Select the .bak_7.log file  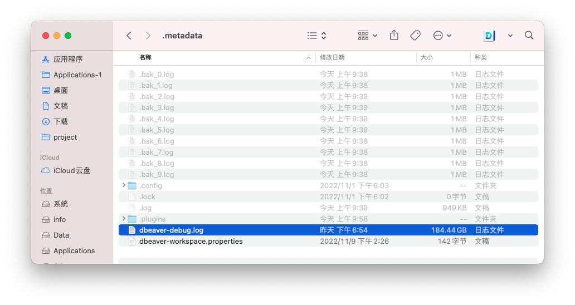point(328,152)
